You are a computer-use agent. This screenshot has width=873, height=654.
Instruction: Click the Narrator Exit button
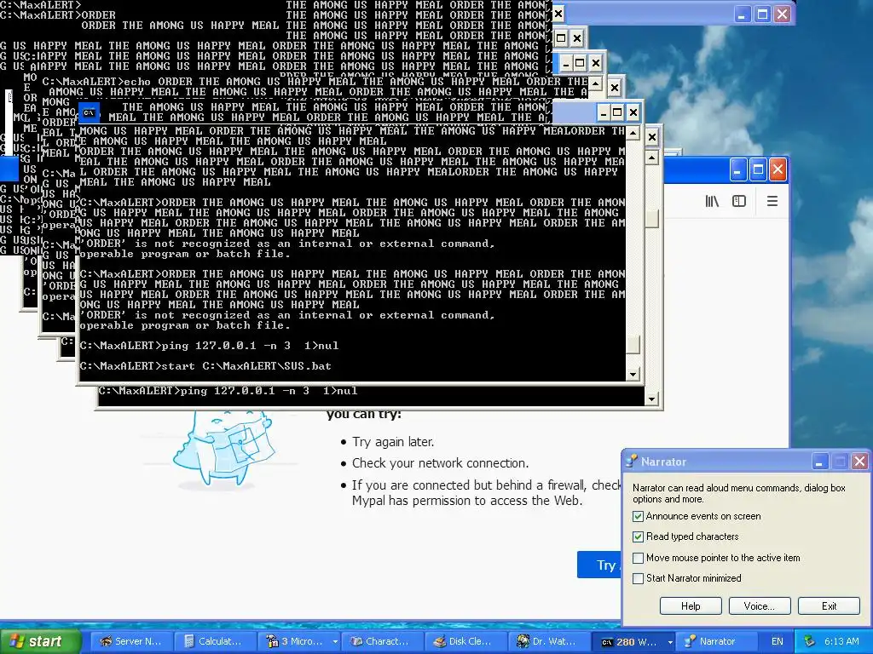[x=829, y=606]
